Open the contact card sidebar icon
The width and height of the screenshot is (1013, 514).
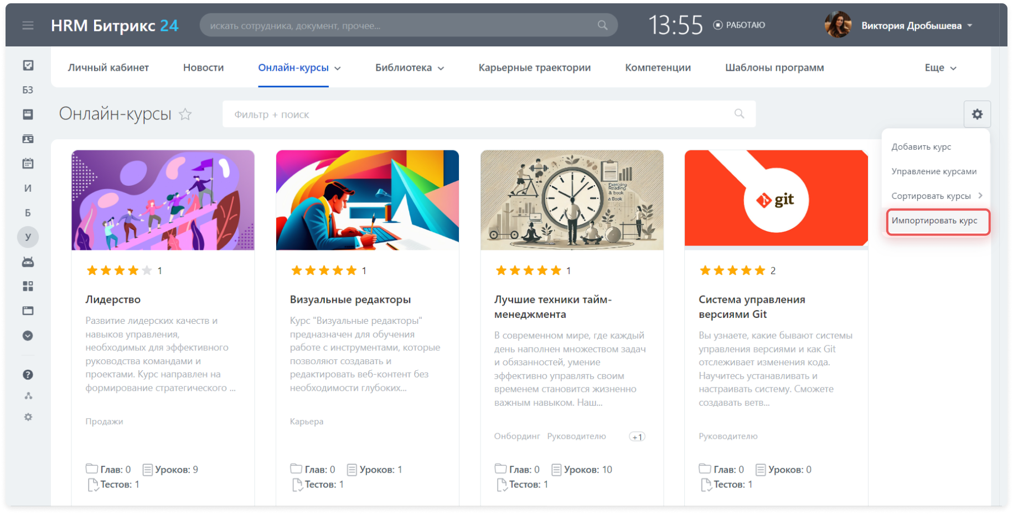pos(28,139)
